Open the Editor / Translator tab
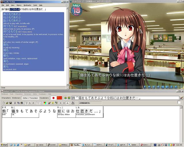The image size is (184, 147). pyautogui.click(x=30, y=98)
